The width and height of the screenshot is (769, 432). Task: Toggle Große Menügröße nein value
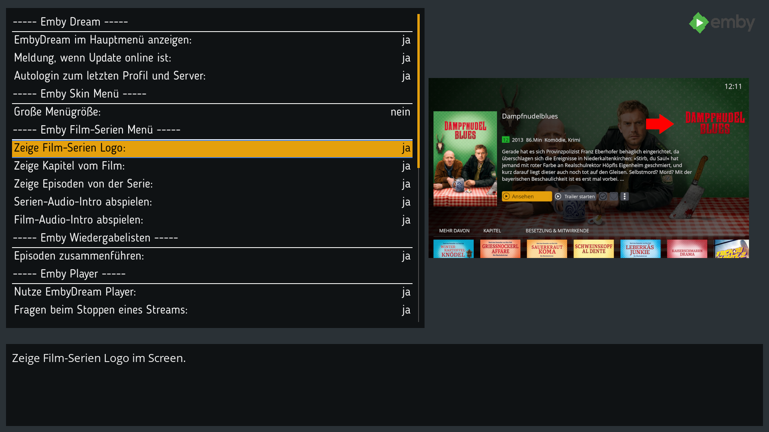pos(400,112)
